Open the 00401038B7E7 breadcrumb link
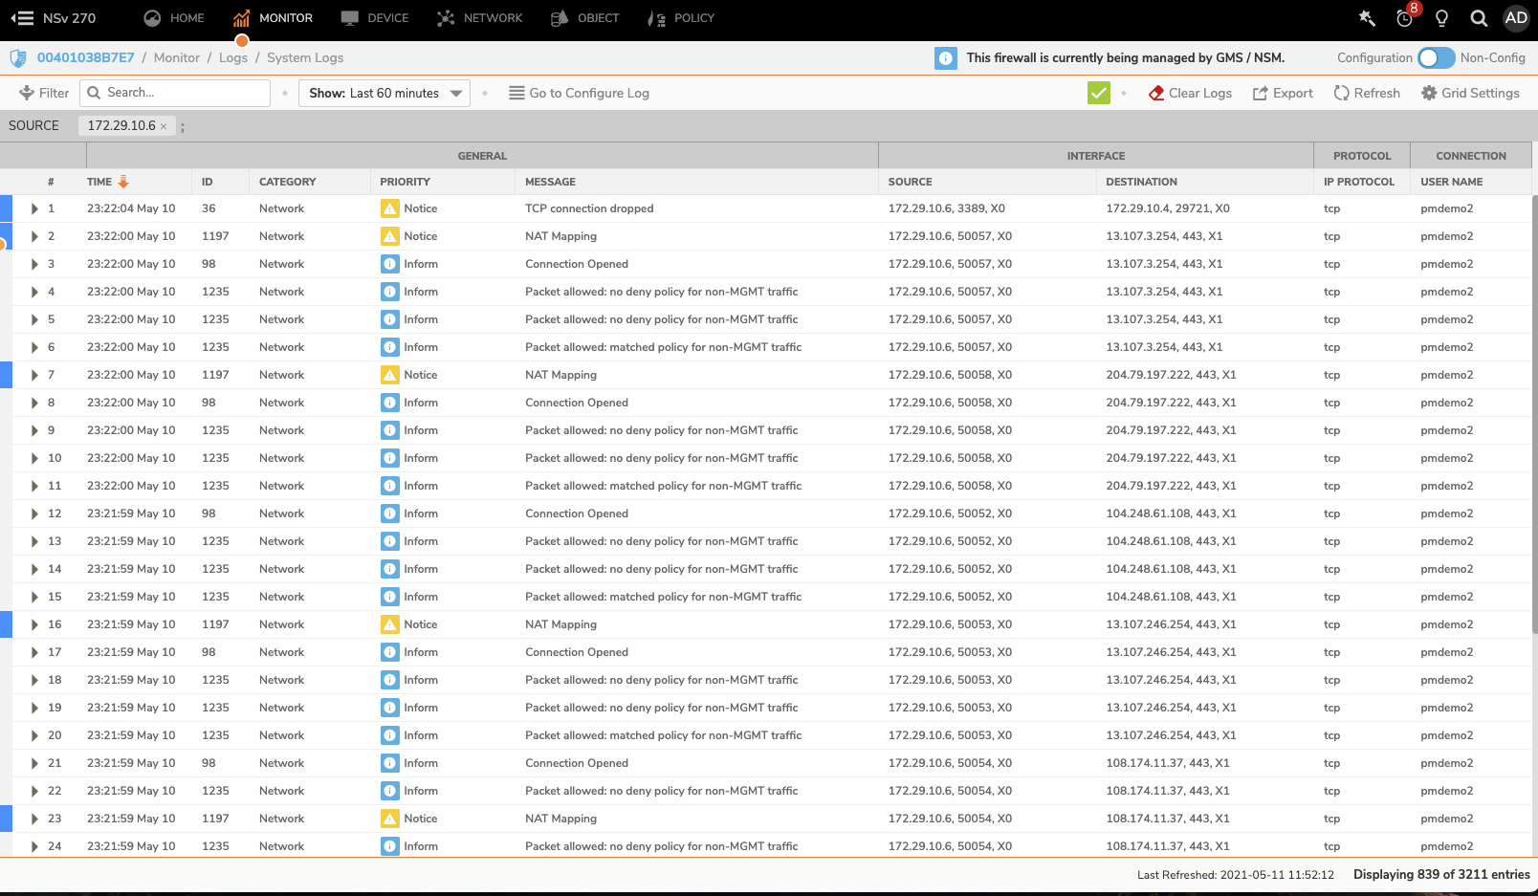Image resolution: width=1538 pixels, height=896 pixels. [86, 57]
